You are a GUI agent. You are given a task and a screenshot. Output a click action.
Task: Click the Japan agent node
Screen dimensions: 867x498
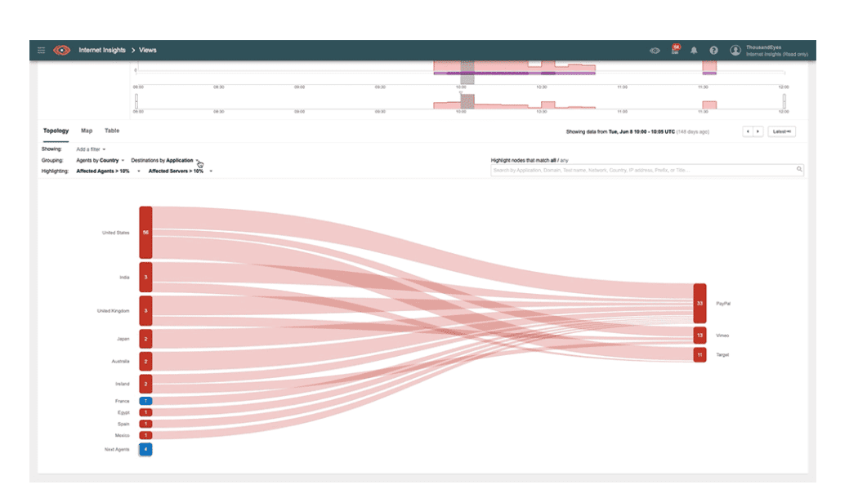[x=145, y=339]
